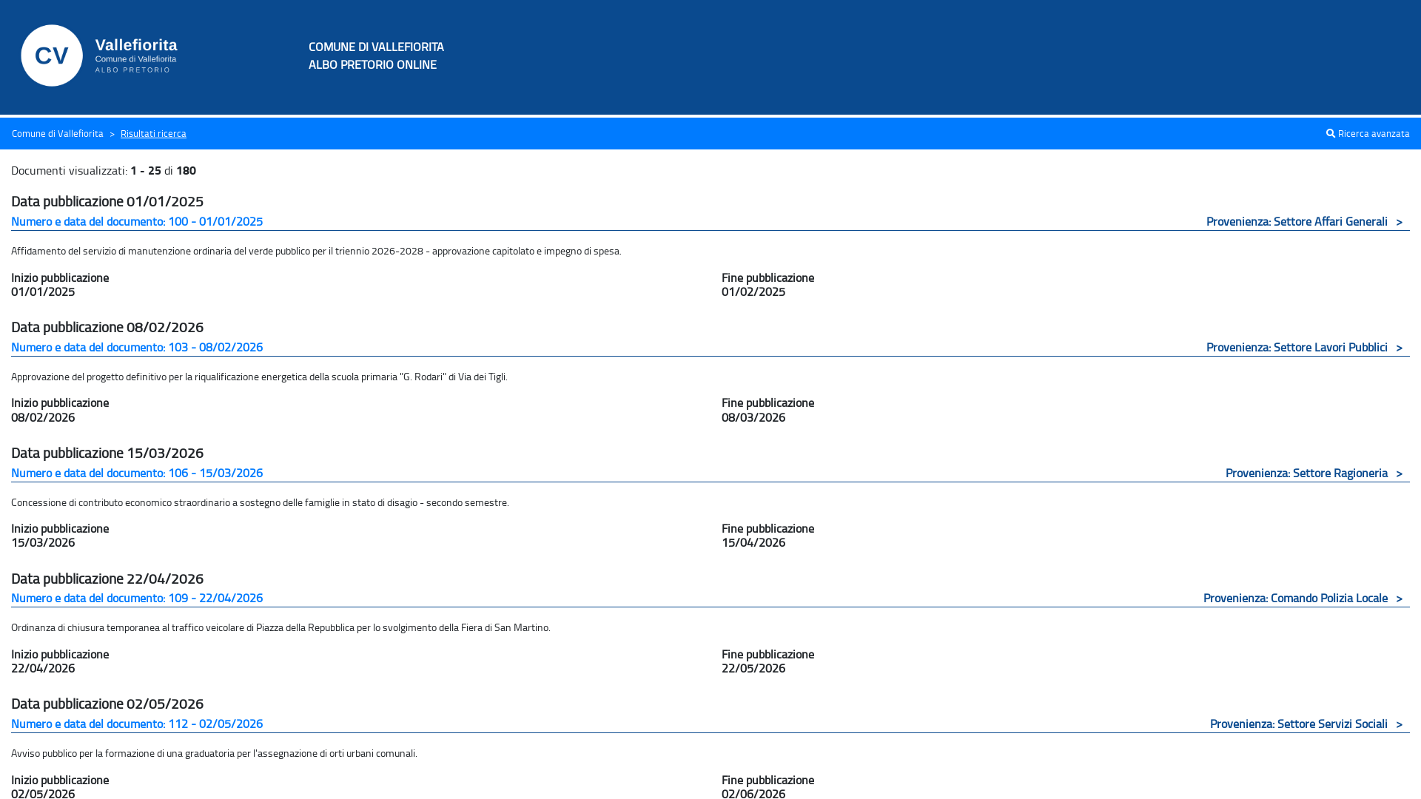Screen dimensions: 1421x799
Task: Expand the Settore Servizi Sociali chevron
Action: tap(1399, 724)
